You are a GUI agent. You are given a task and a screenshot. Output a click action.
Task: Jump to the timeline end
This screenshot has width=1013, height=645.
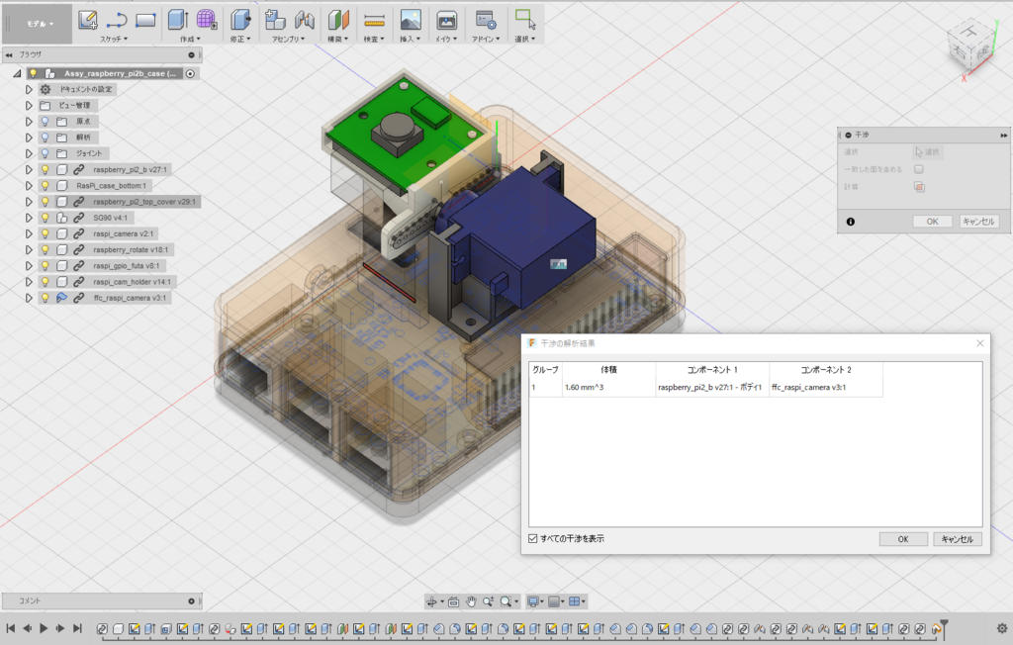pyautogui.click(x=77, y=628)
